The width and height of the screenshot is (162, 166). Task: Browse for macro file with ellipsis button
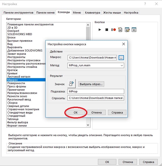tap(121, 58)
